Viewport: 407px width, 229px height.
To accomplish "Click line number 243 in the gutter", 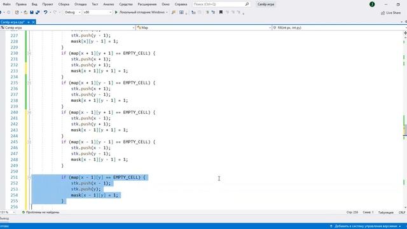I will 14,130.
